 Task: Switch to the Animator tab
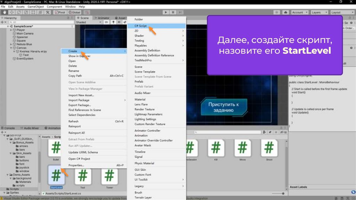coord(102,18)
